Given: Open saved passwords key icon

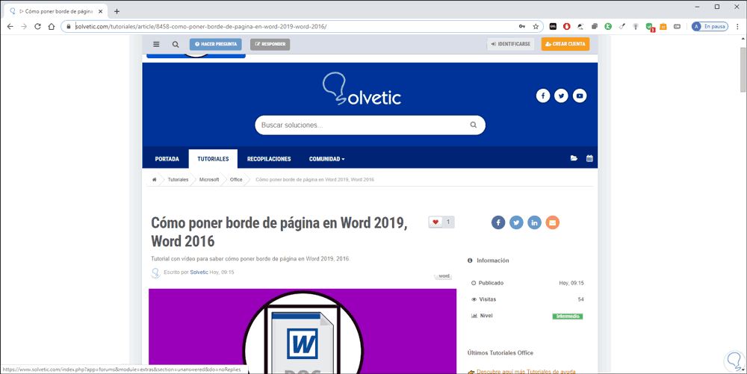Looking at the screenshot, I should coord(522,27).
